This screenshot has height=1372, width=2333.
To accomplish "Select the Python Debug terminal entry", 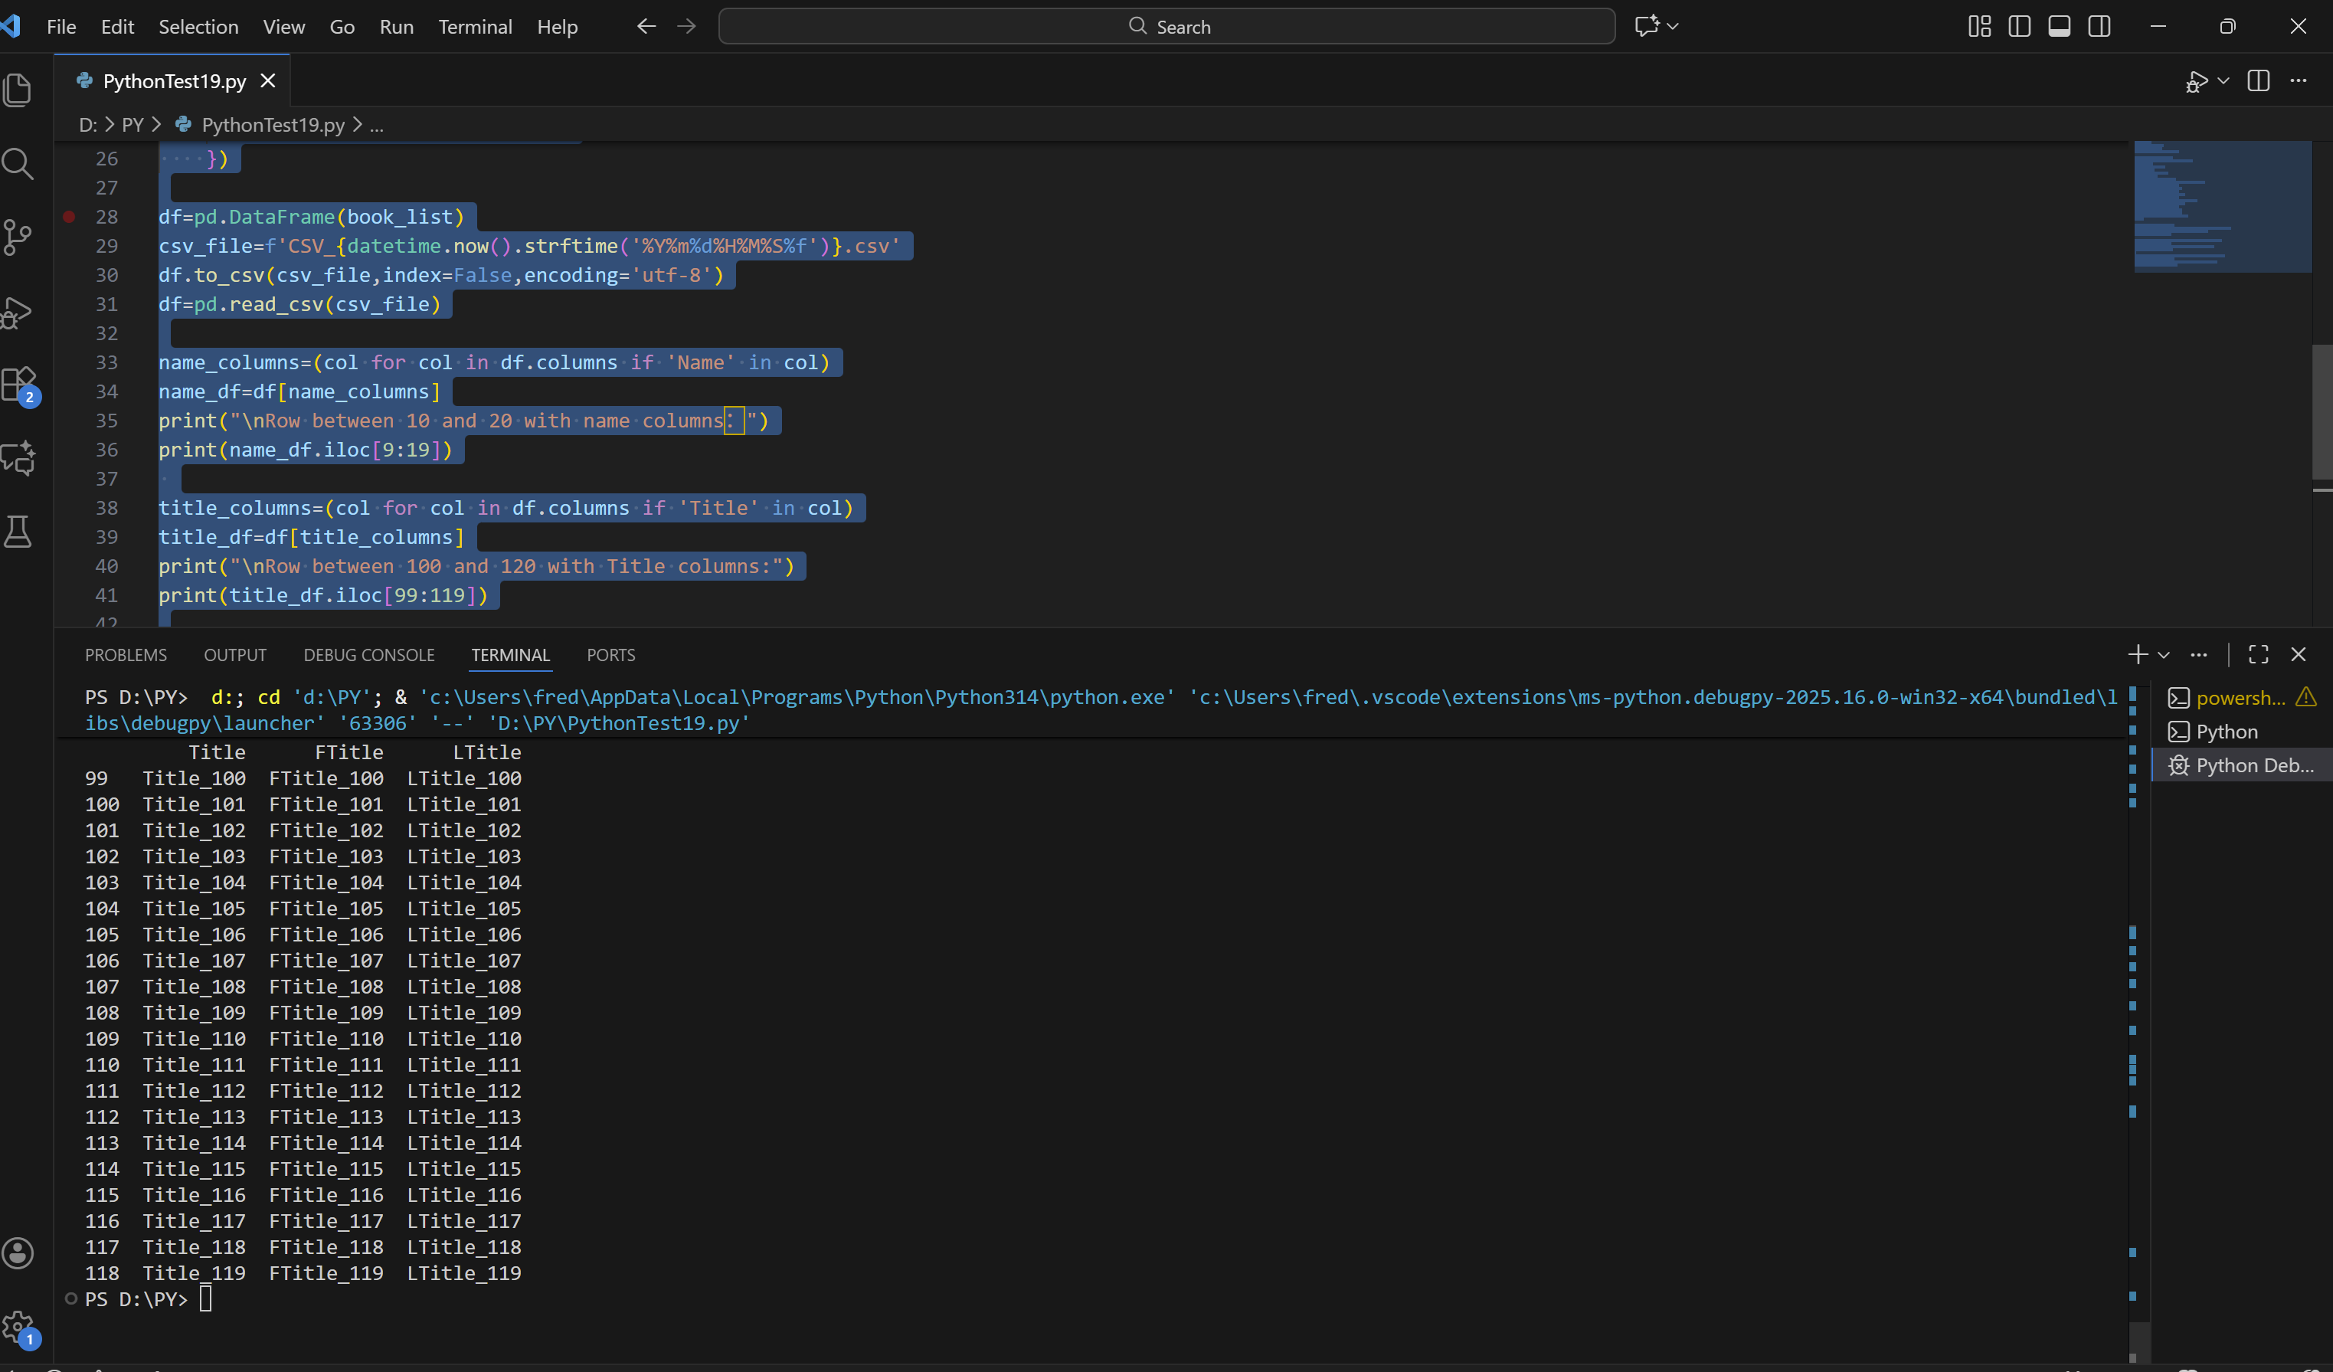I will 2252,765.
